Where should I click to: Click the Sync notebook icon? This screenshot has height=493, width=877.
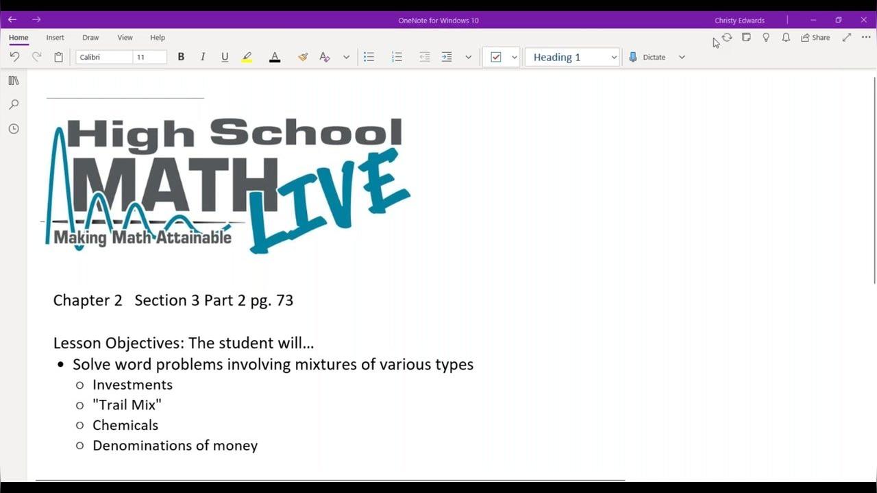727,38
